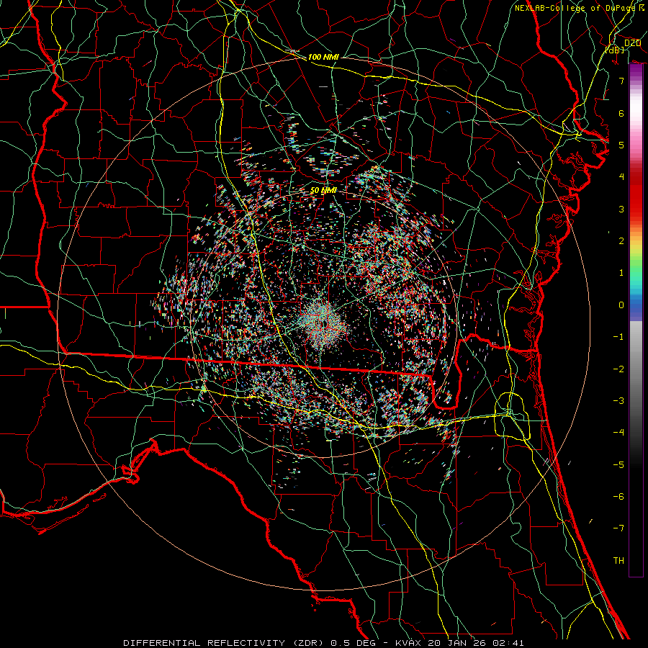
Task: Click the -7 value on the dB scale
Action: (618, 528)
